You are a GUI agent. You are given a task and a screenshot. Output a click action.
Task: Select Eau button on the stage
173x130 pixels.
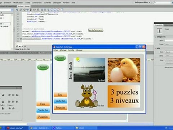(43, 104)
